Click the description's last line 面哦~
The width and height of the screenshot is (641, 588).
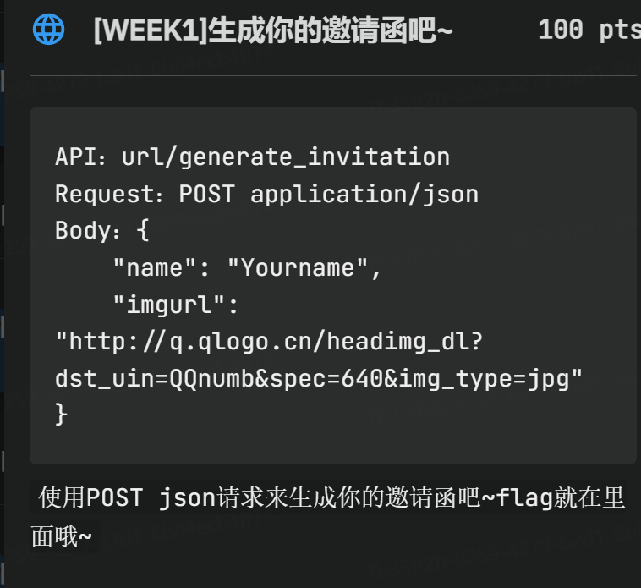62,537
